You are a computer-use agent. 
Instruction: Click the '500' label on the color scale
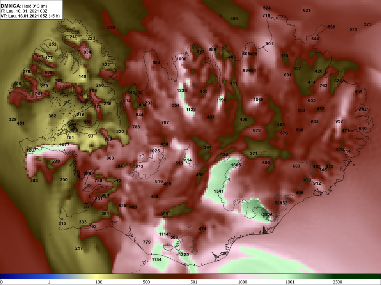pos(146,282)
